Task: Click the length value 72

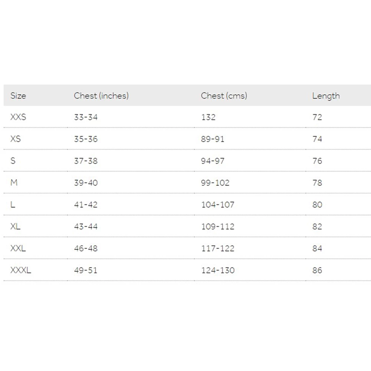Action: (x=317, y=117)
